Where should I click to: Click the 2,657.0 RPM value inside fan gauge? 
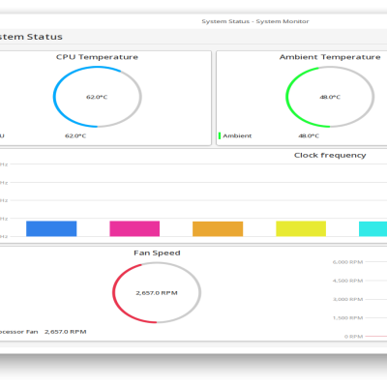(x=157, y=293)
